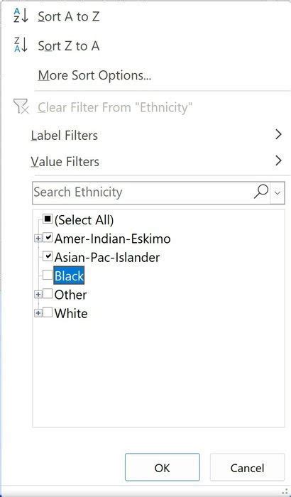
Task: Uncheck the Amer-Indian-Eskimo checkbox
Action: (x=48, y=237)
